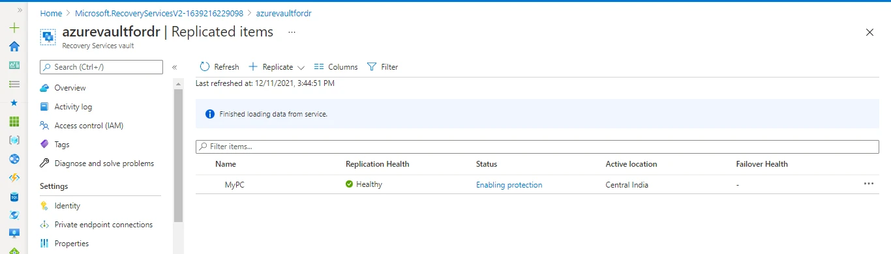Close the Replicated items blade

click(869, 32)
